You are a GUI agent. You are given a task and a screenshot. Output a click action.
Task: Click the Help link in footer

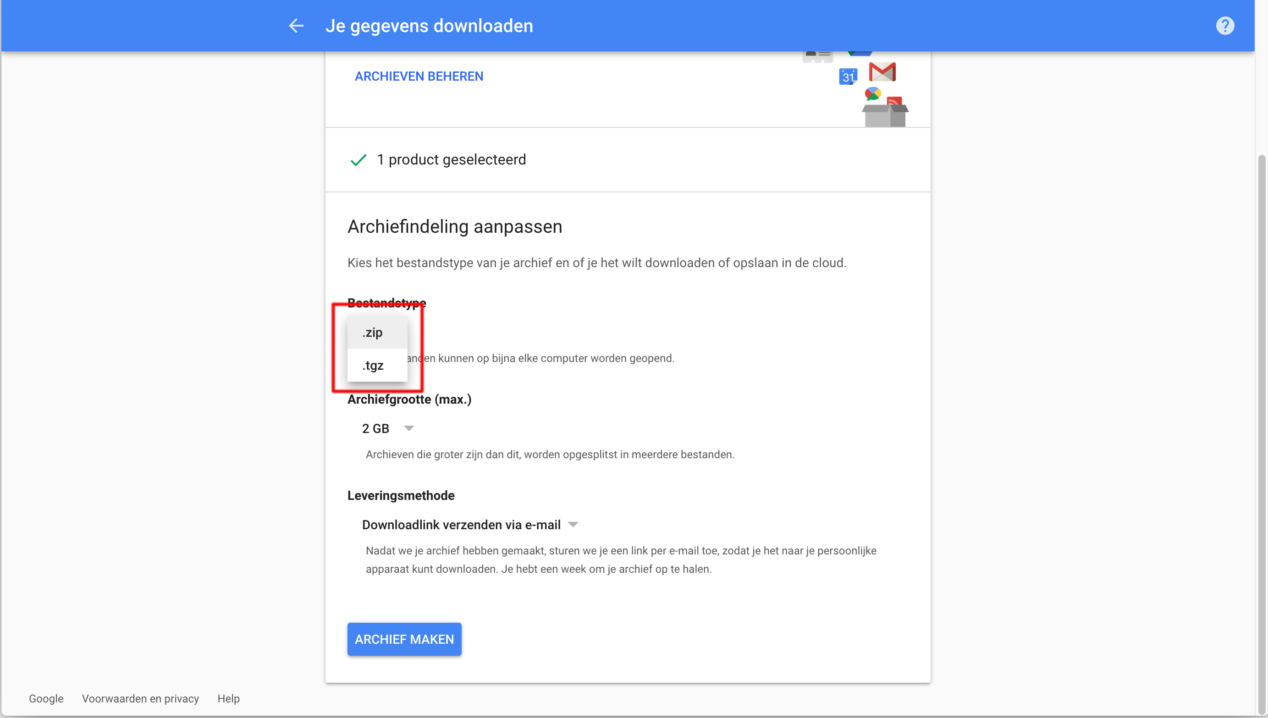click(x=228, y=698)
